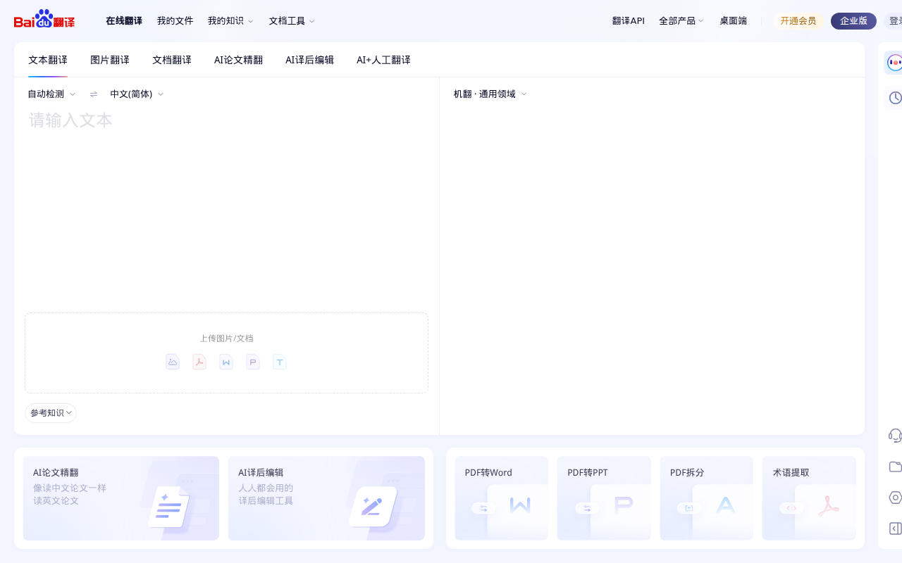Select the PDF file upload icon
902x563 pixels.
[x=199, y=362]
